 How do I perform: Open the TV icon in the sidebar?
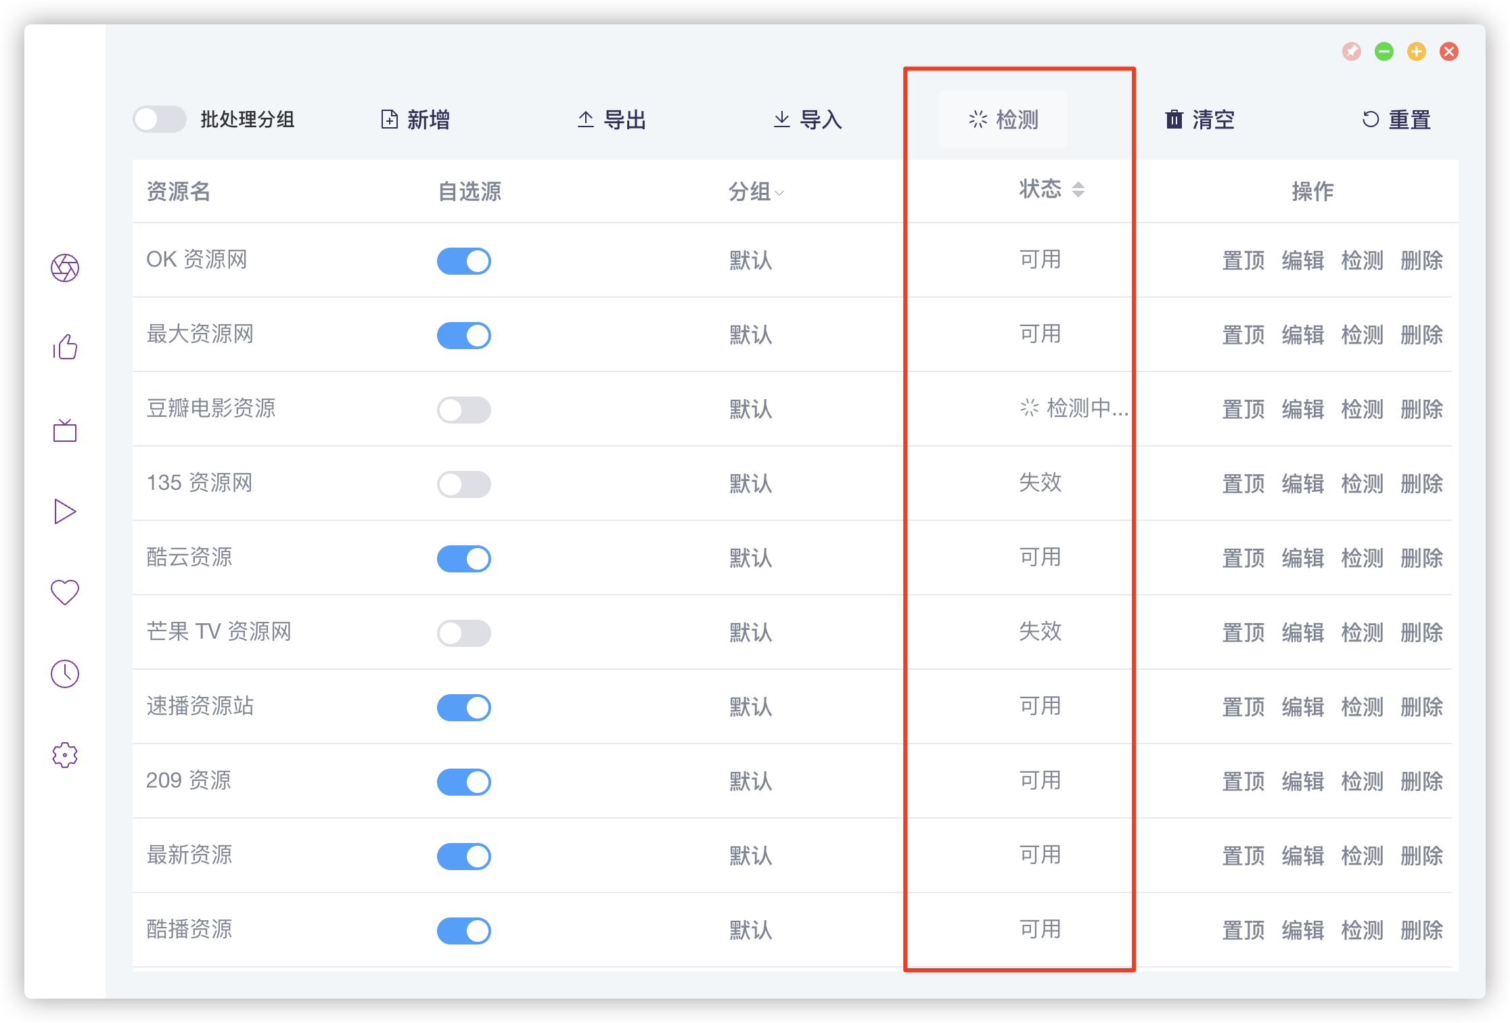pyautogui.click(x=65, y=430)
